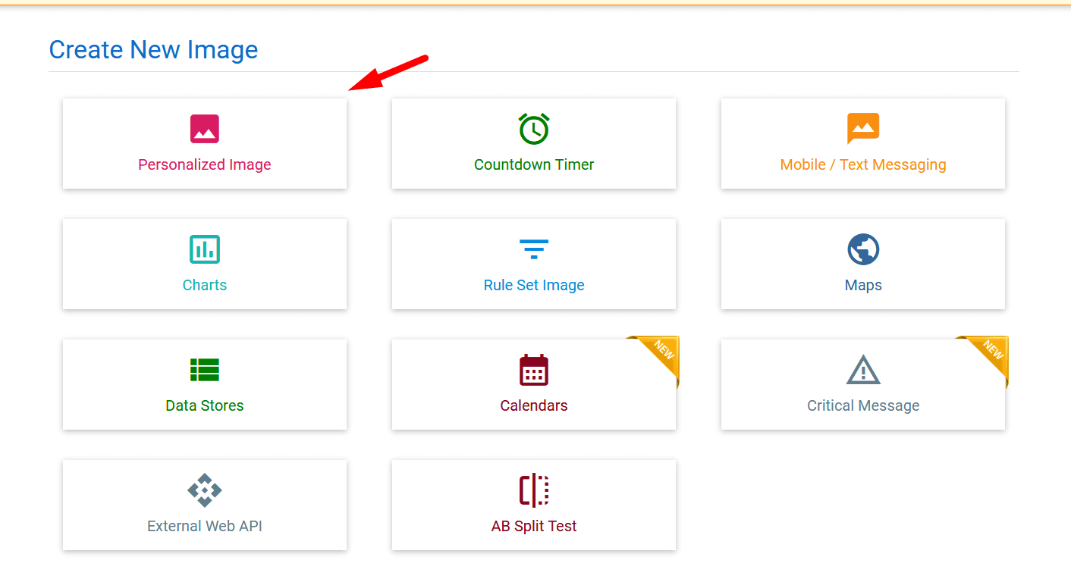Select the "AB Split Test" label
The width and height of the screenshot is (1071, 582).
[534, 526]
